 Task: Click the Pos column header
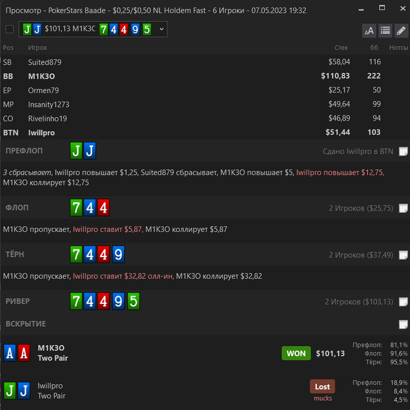pyautogui.click(x=8, y=47)
